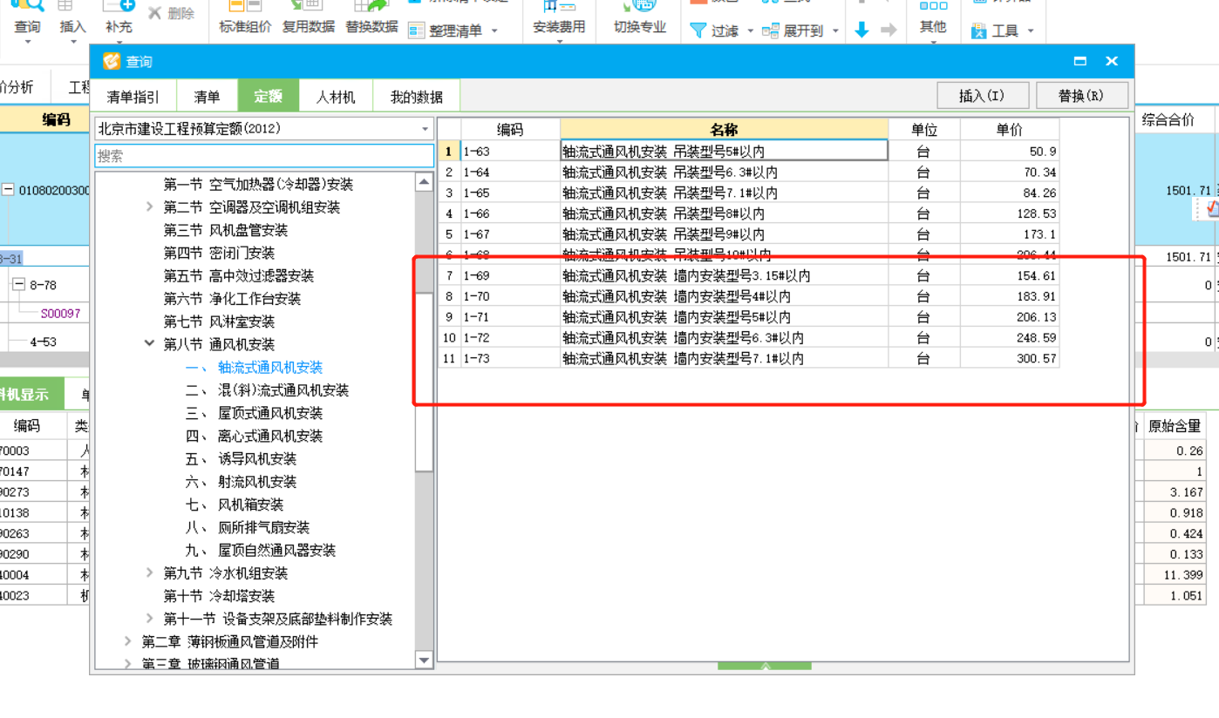Click the 删除 toolbar item

tap(172, 13)
